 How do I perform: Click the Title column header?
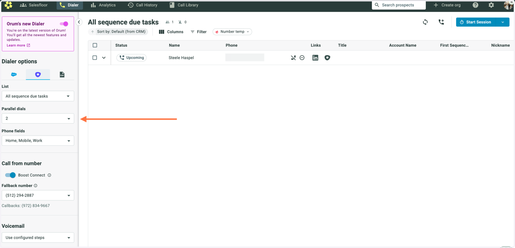point(342,45)
